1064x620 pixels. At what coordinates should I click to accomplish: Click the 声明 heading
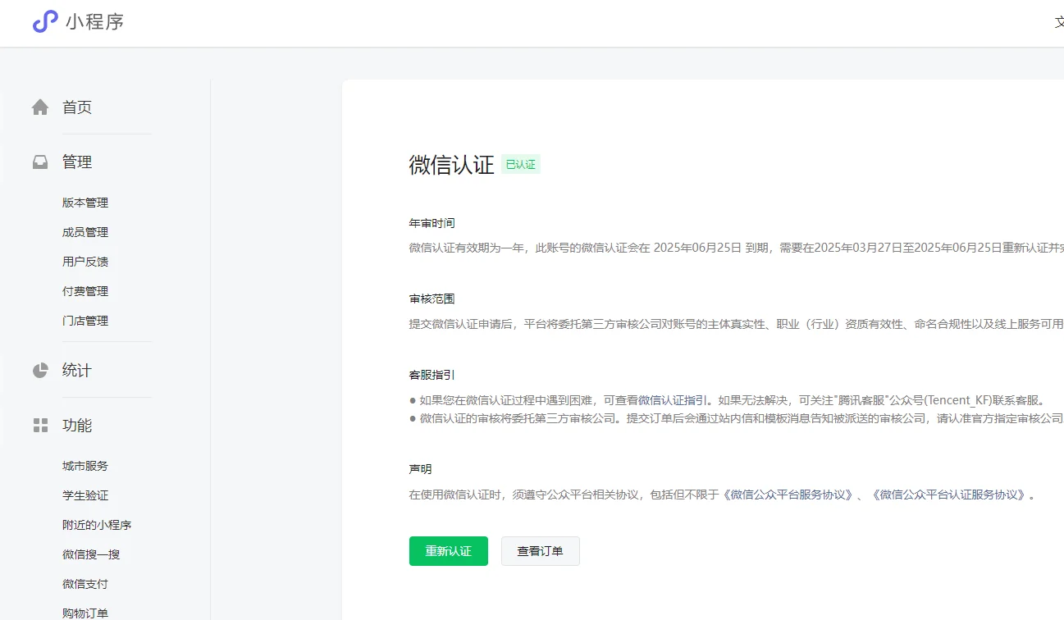pyautogui.click(x=421, y=469)
